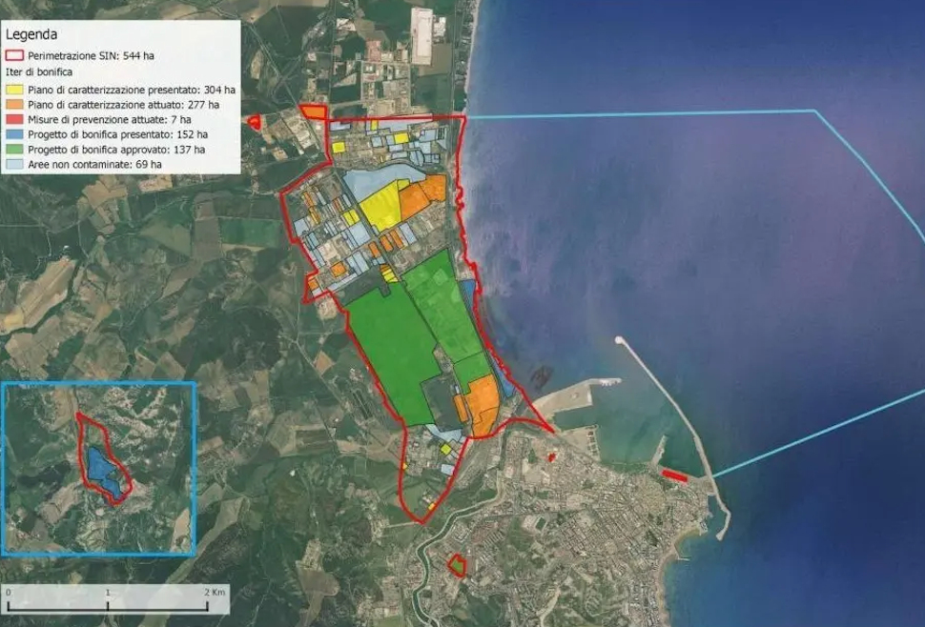925x627 pixels.
Task: Click the round tip of the harbor breakwater
Action: pyautogui.click(x=619, y=339)
